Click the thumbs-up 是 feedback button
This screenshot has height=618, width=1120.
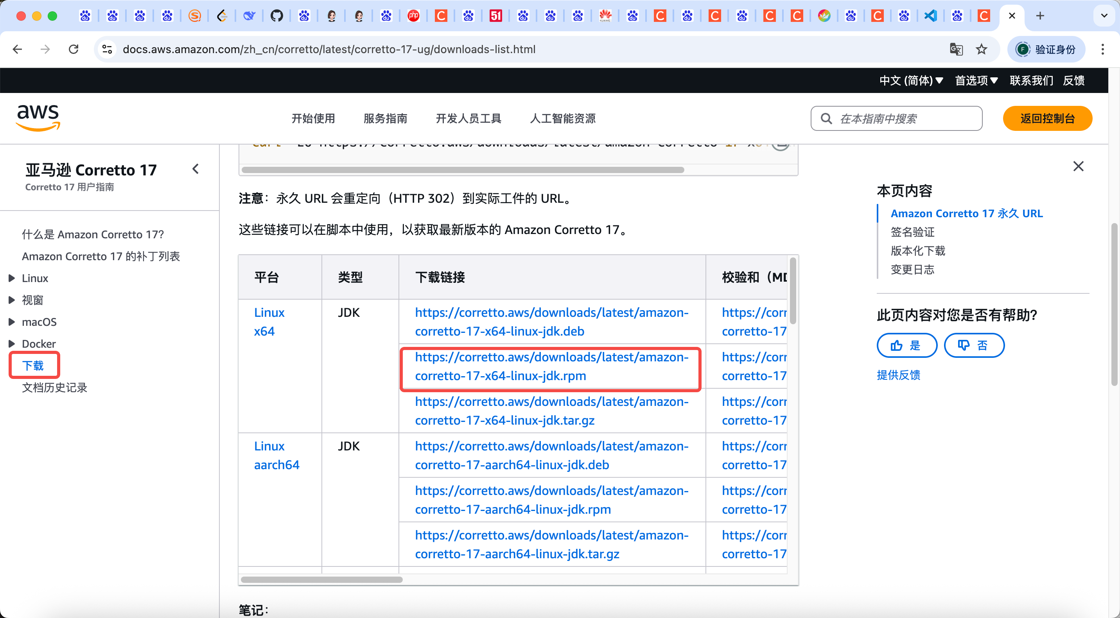tap(906, 345)
